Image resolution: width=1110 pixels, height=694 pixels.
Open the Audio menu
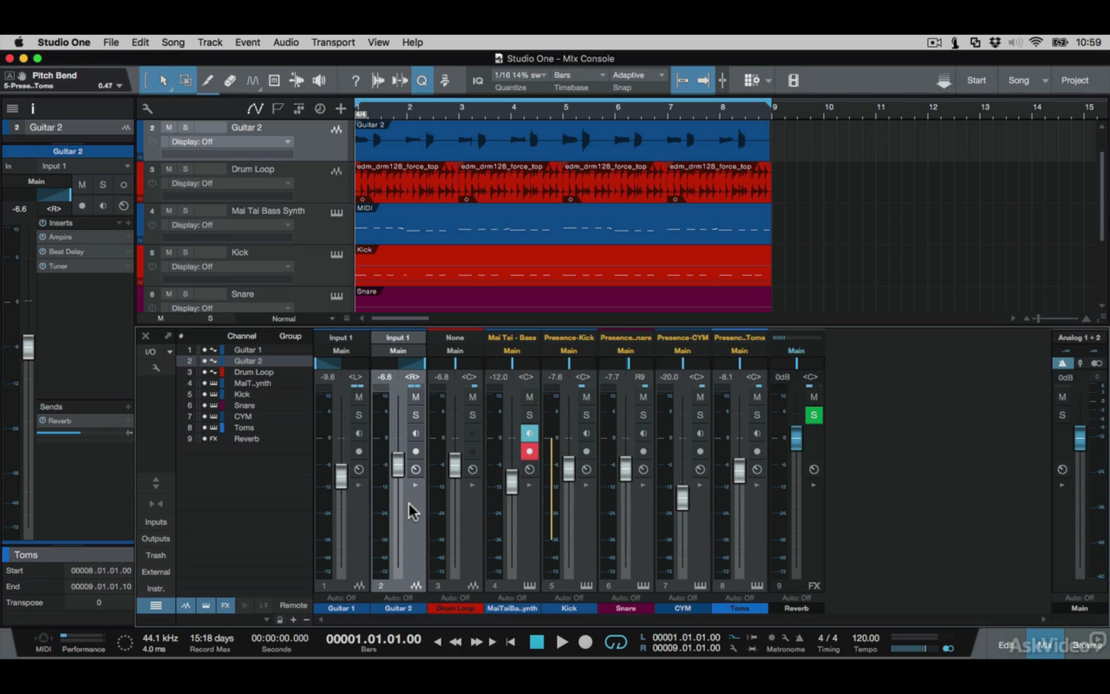coord(286,42)
